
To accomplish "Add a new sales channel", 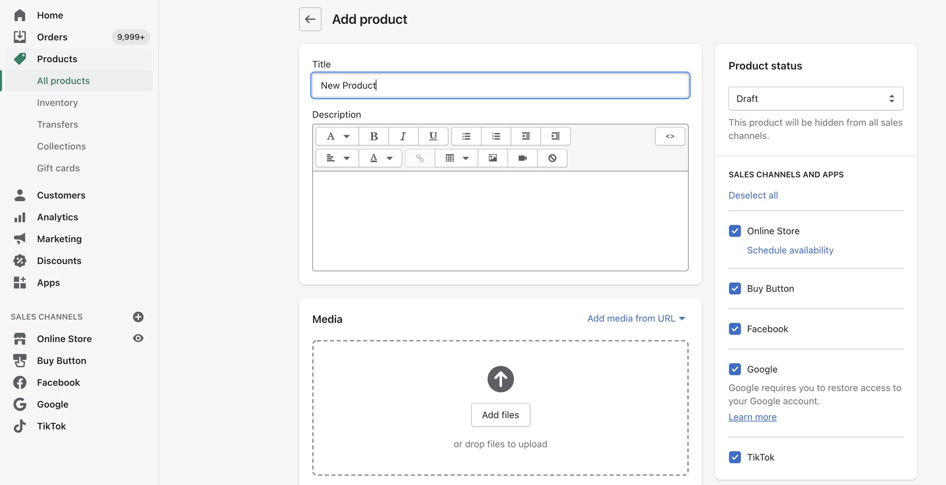I will [x=138, y=317].
